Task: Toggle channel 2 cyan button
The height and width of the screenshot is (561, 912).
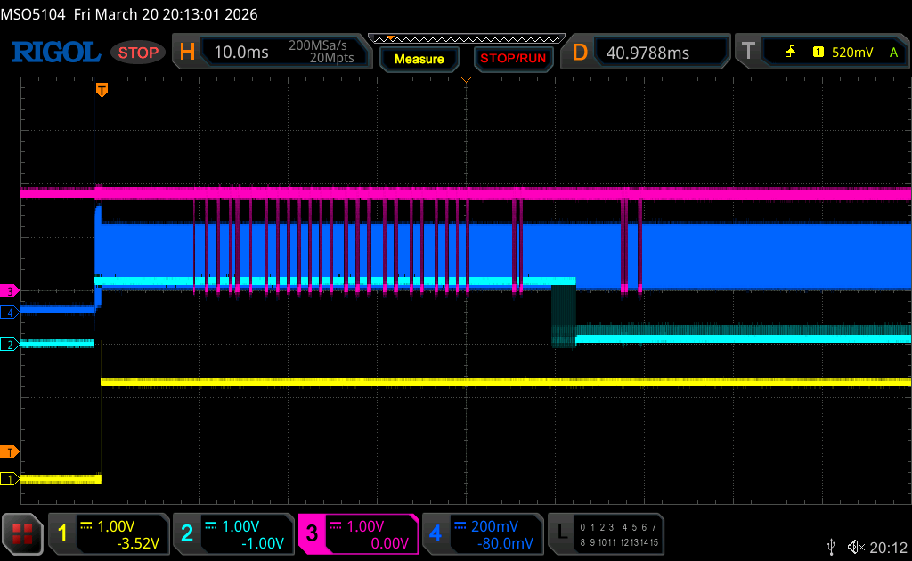Action: (187, 533)
